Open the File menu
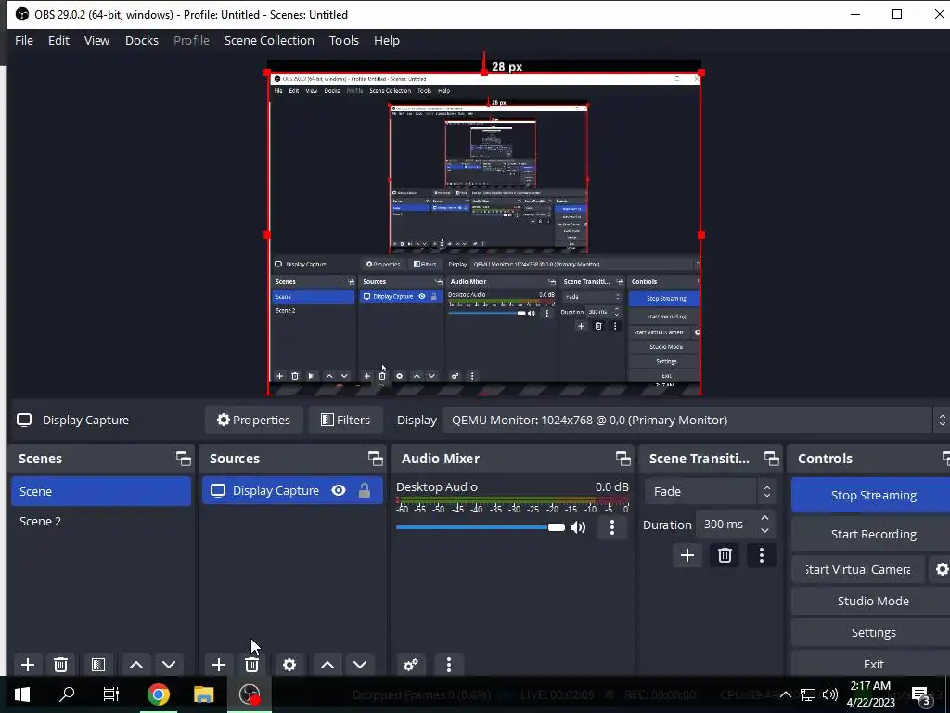Viewport: 950px width, 713px height. [24, 40]
